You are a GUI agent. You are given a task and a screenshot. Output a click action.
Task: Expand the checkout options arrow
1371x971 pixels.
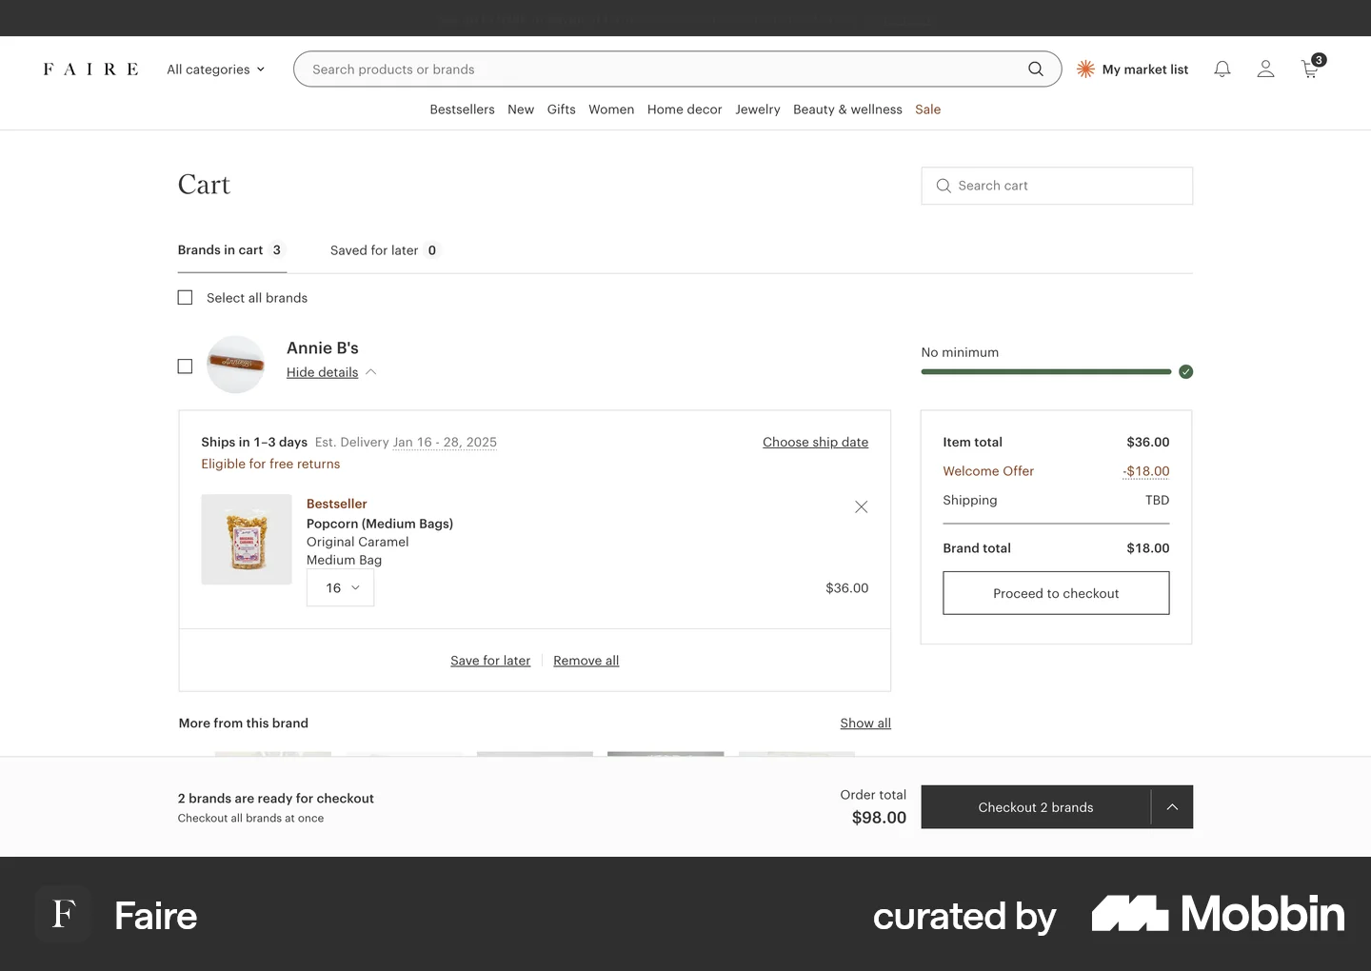pyautogui.click(x=1172, y=807)
